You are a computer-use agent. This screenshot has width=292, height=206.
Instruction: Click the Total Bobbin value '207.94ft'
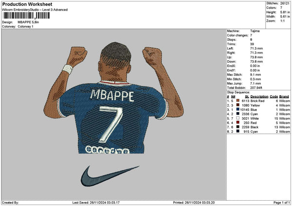click(x=256, y=88)
